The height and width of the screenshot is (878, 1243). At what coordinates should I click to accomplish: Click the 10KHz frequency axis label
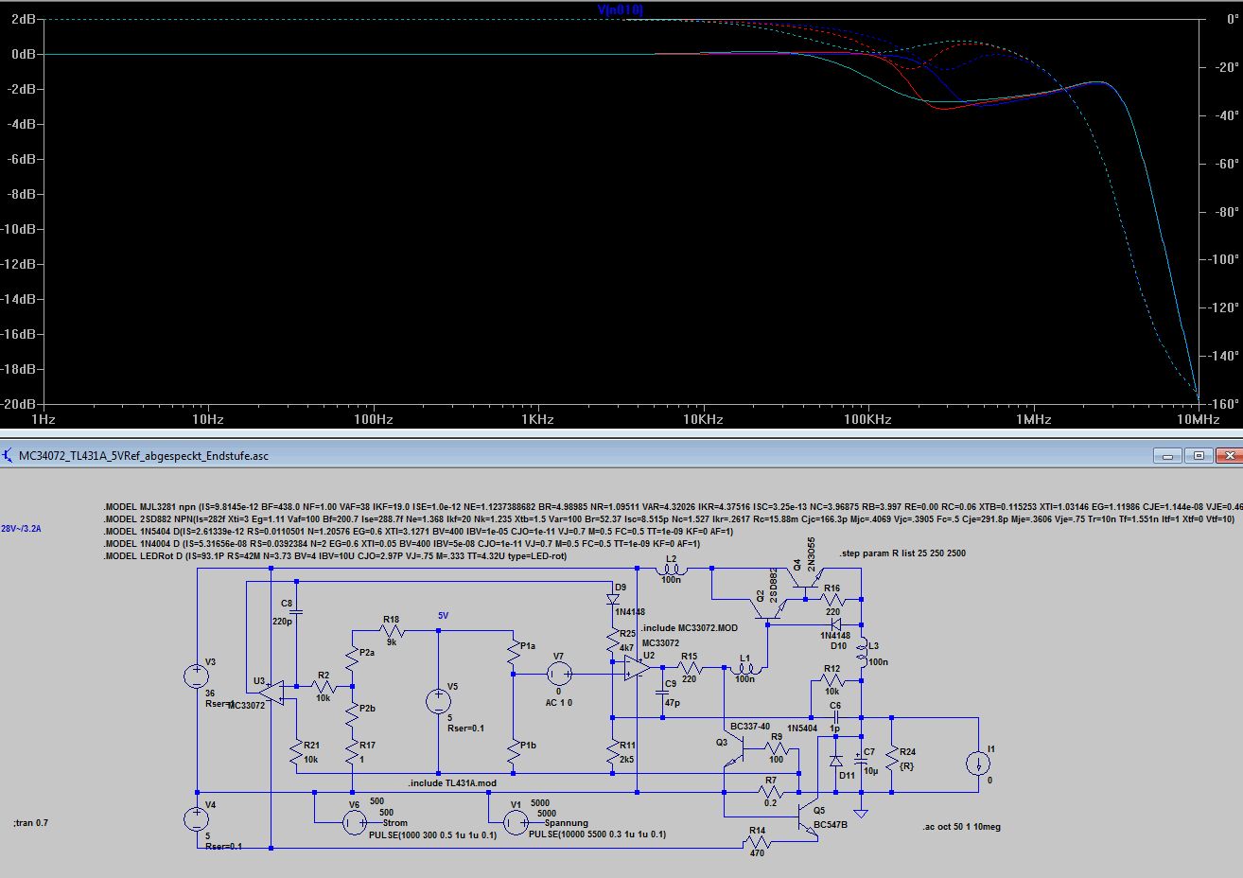click(703, 419)
